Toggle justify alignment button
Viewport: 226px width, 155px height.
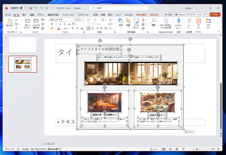tap(102, 28)
